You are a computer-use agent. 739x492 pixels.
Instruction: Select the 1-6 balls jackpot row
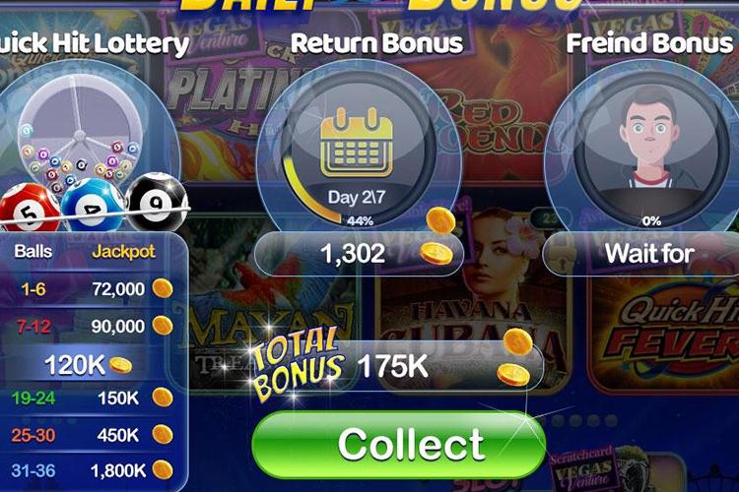pyautogui.click(x=92, y=288)
